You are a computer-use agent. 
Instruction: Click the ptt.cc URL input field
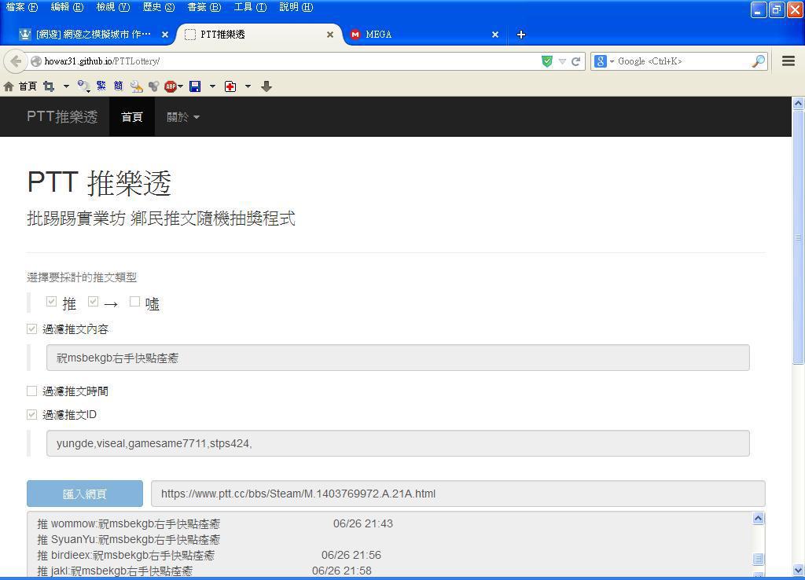(x=458, y=494)
